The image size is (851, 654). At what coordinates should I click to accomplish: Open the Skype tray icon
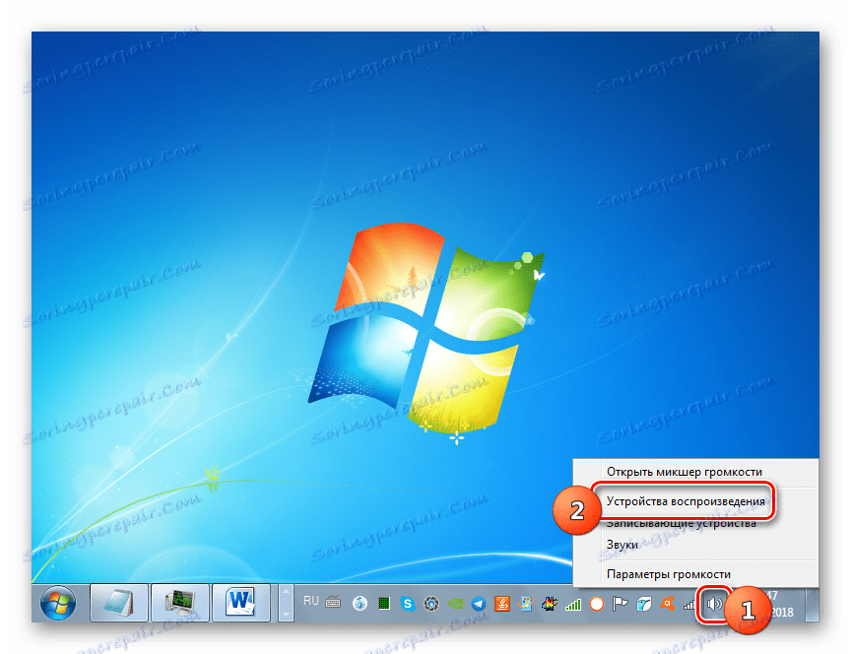pos(408,604)
